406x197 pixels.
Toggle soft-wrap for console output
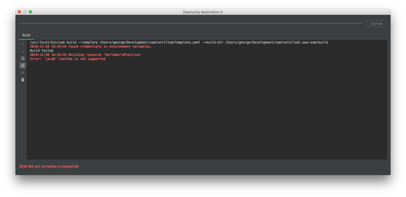click(23, 58)
